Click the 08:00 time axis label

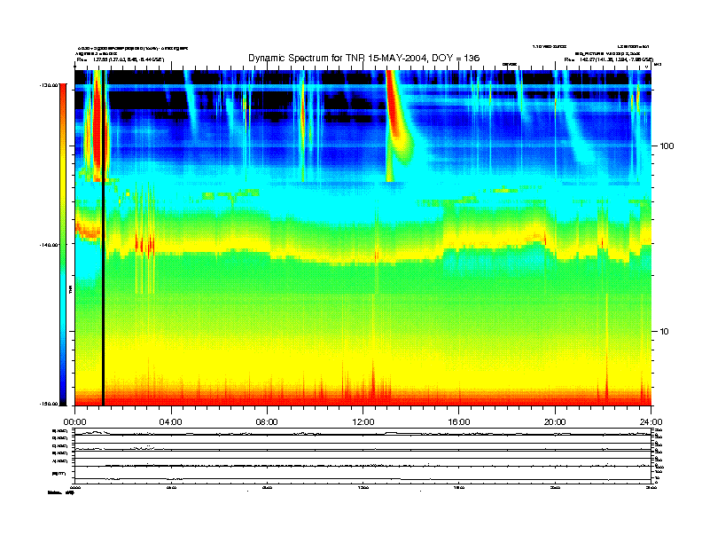click(x=267, y=422)
